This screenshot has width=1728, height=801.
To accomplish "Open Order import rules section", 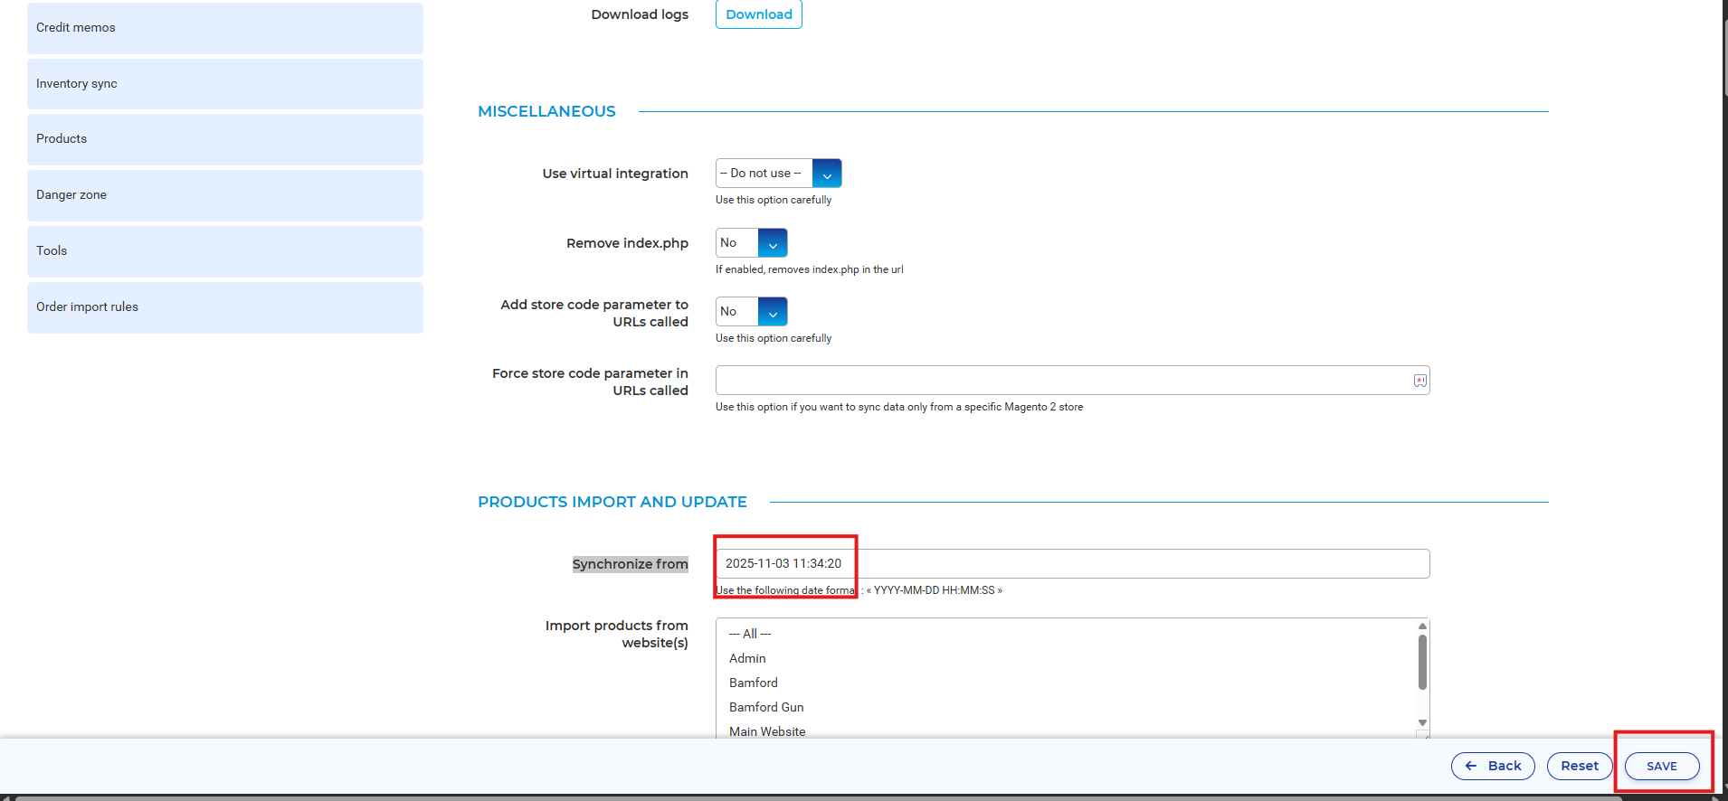I will click(224, 307).
